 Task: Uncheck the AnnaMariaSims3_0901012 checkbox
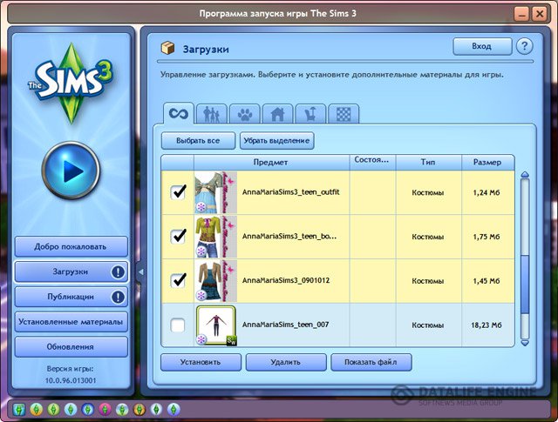tap(178, 281)
